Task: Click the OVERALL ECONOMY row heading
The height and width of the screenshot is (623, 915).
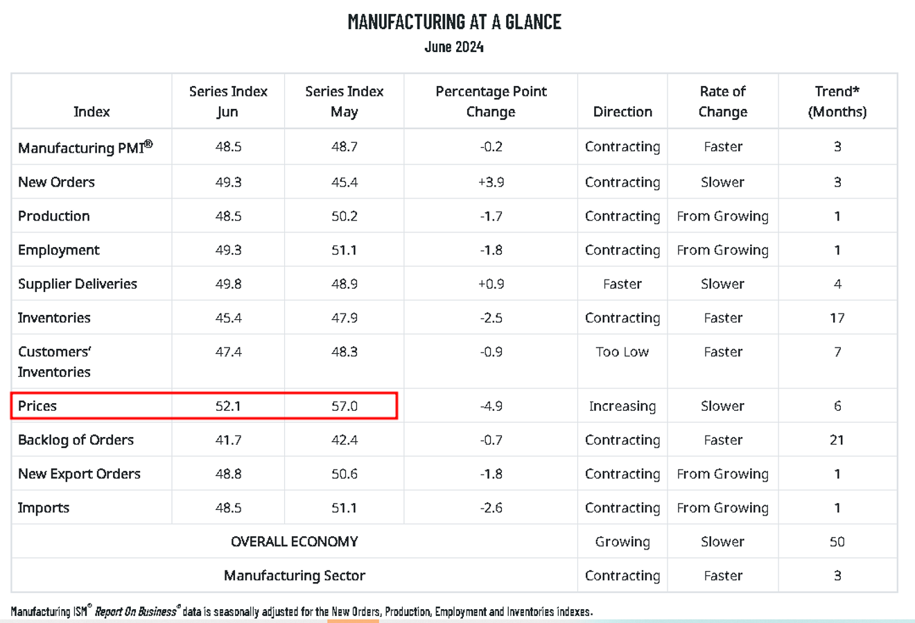Action: pos(294,541)
